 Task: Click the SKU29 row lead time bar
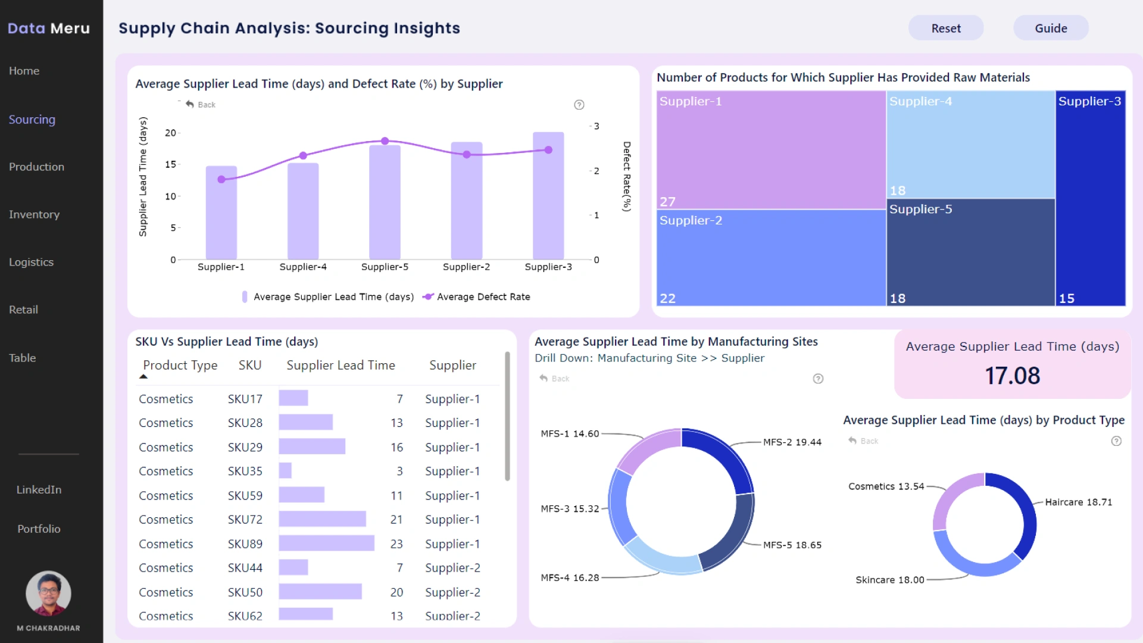click(312, 447)
